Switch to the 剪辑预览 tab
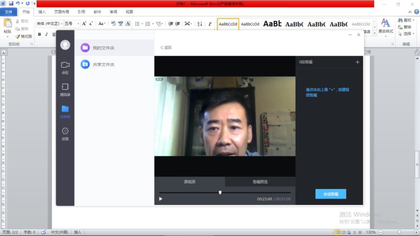The height and width of the screenshot is (236, 420). [x=260, y=182]
